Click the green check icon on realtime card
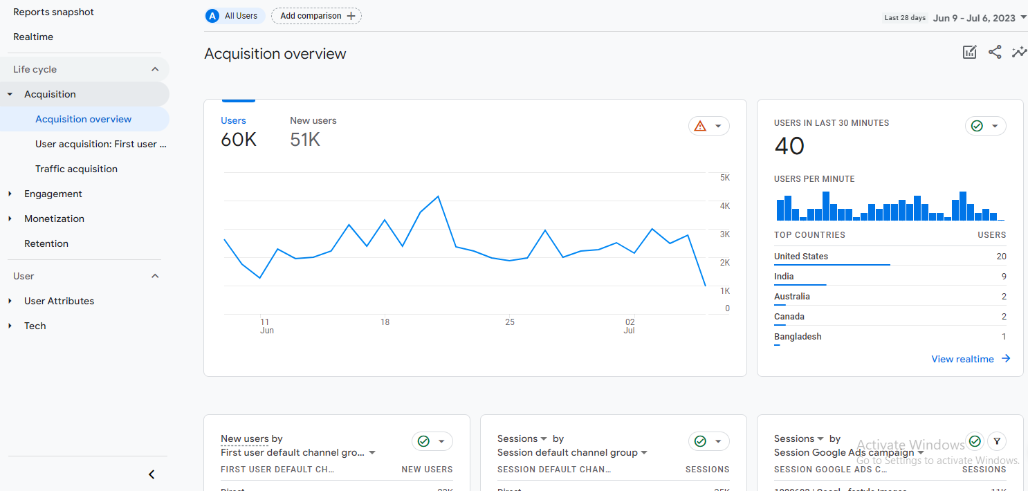The image size is (1028, 491). point(977,126)
